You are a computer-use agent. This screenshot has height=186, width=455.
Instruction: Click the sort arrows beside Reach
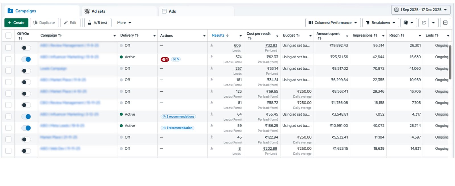point(402,35)
